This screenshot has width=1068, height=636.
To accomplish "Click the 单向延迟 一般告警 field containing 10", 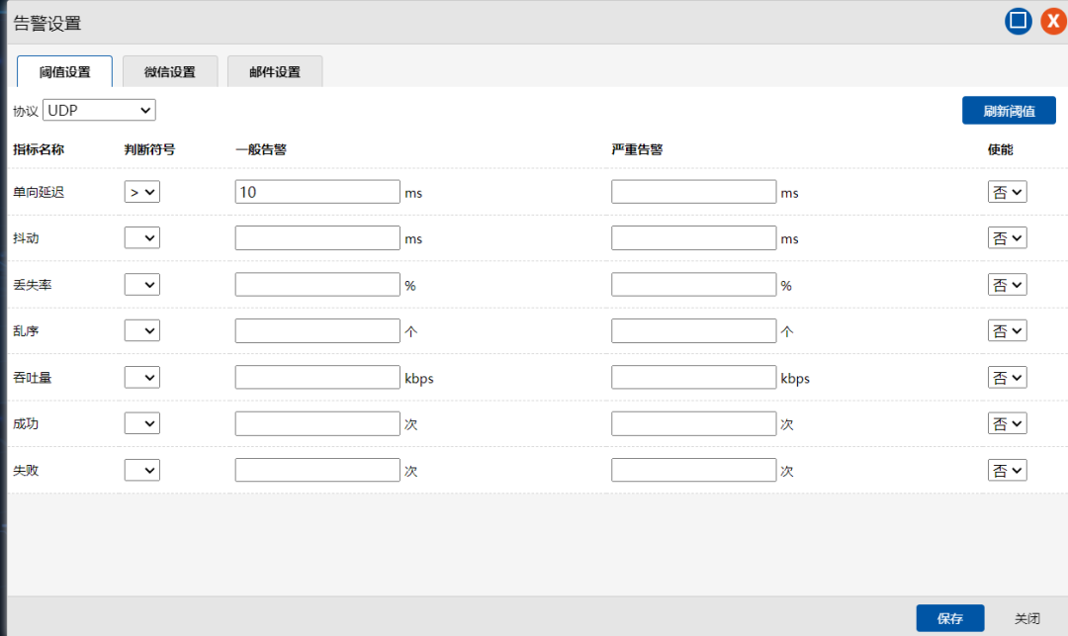I will click(317, 192).
